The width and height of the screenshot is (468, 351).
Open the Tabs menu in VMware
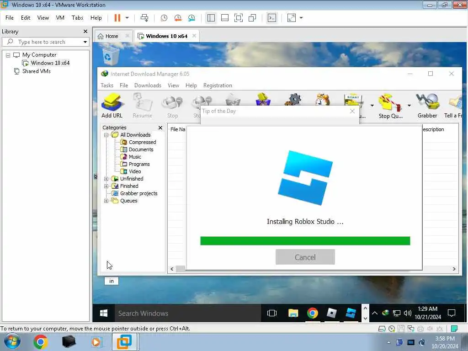click(x=77, y=18)
